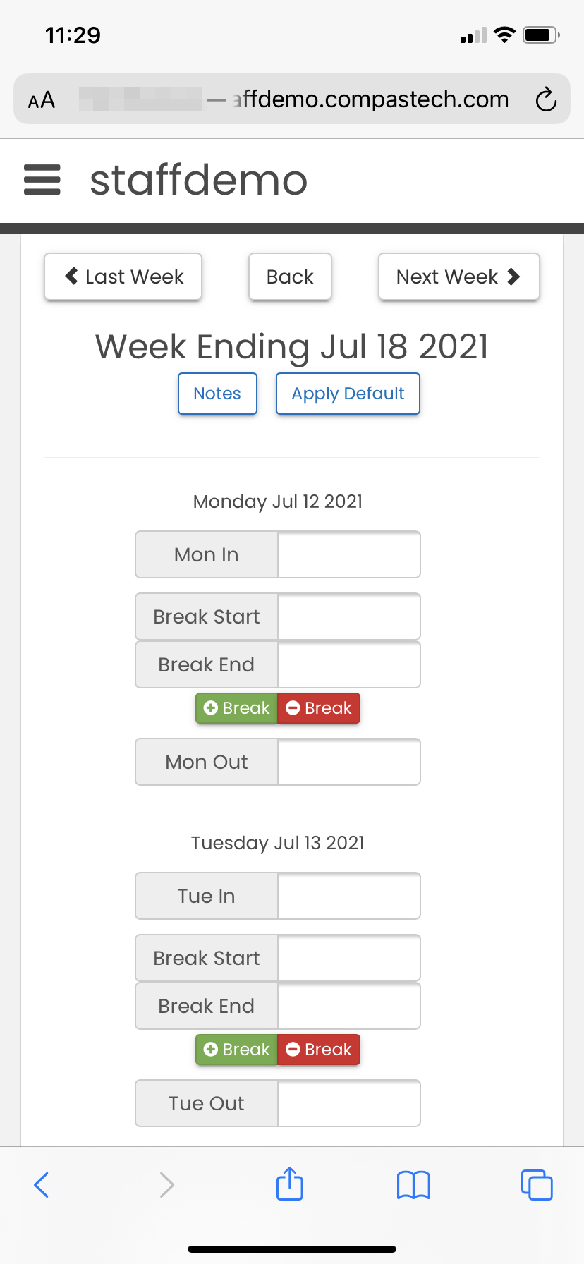Tap the Safari share icon
The width and height of the screenshot is (584, 1264).
[289, 1184]
